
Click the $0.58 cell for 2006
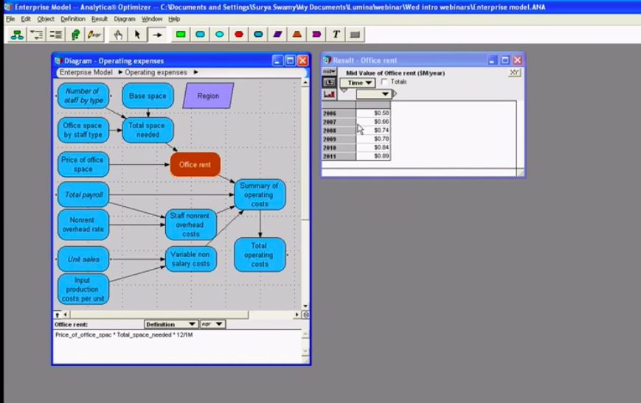373,113
